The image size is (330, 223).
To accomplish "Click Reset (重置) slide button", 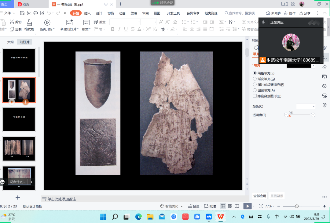I will (x=100, y=22).
